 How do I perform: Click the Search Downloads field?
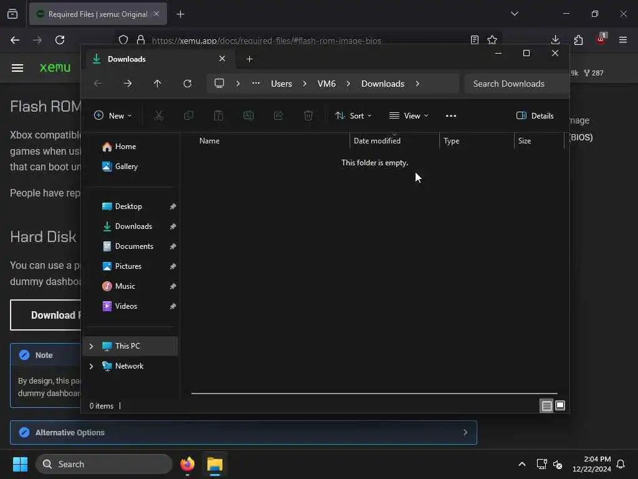[517, 84]
